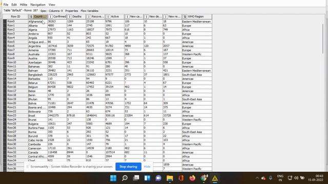This screenshot has width=328, height=184.
Task: Click the Brazil confirmed value 2442375
Action: (x=57, y=116)
